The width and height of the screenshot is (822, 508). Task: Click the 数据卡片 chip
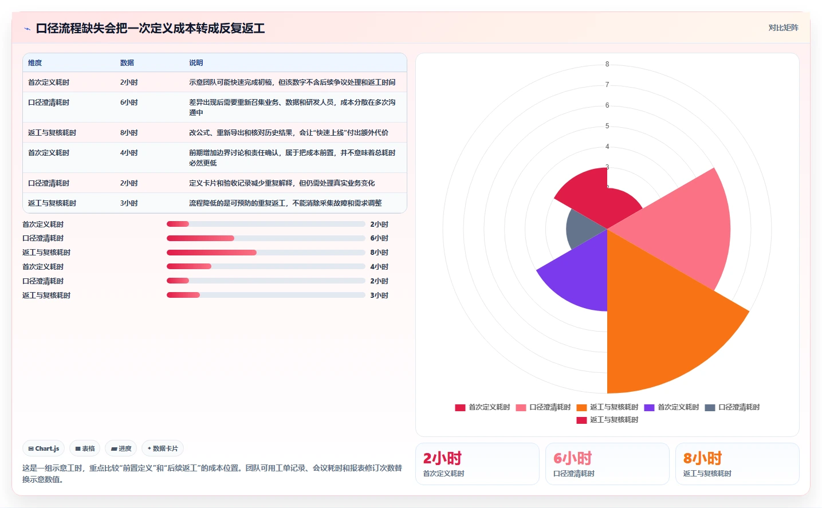click(x=163, y=448)
